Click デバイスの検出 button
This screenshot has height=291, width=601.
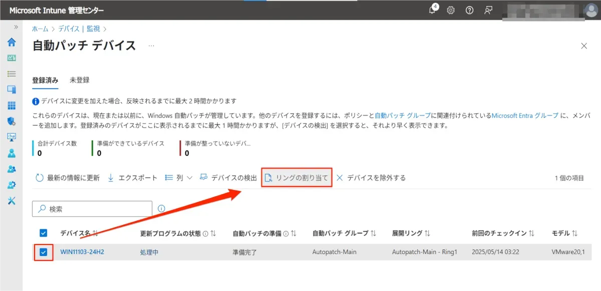click(228, 177)
